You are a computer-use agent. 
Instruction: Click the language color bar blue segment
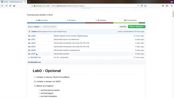pos(56,23)
